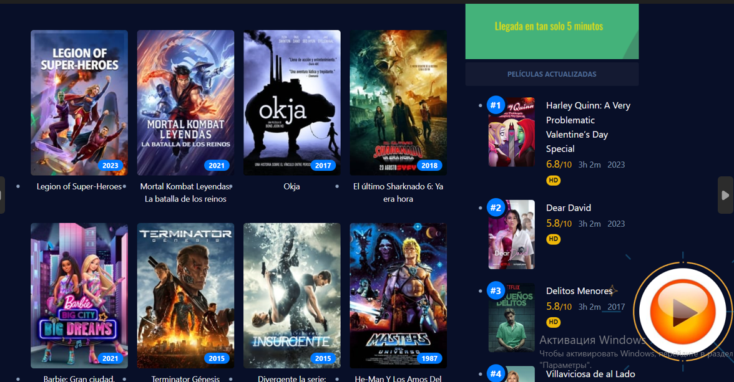Click the 2018 badge on Sharknado poster
The width and height of the screenshot is (734, 382).
(x=429, y=166)
